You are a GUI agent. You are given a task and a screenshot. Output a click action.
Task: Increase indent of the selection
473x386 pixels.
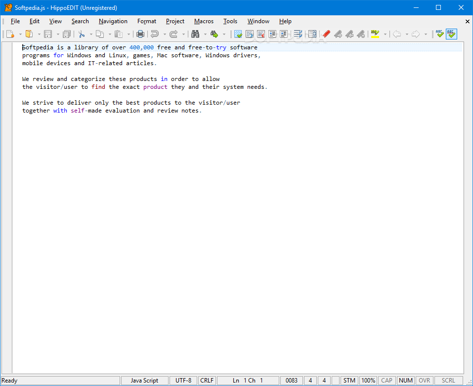click(x=284, y=34)
